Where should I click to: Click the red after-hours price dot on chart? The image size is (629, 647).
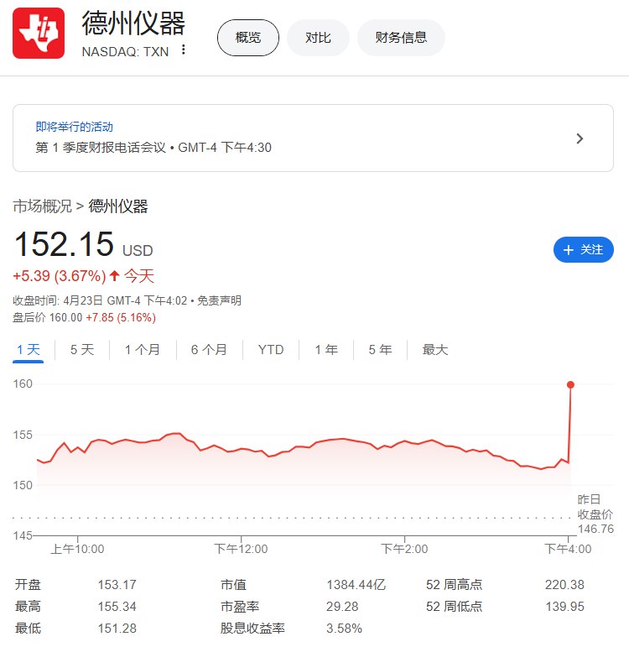coord(570,384)
